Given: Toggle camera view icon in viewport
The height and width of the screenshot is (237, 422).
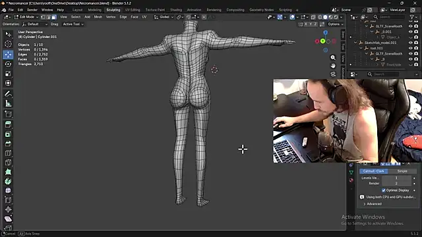Looking at the screenshot, I should click(x=333, y=74).
